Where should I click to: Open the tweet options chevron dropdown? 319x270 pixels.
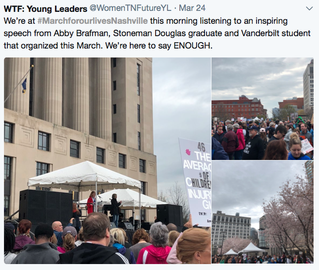309,8
